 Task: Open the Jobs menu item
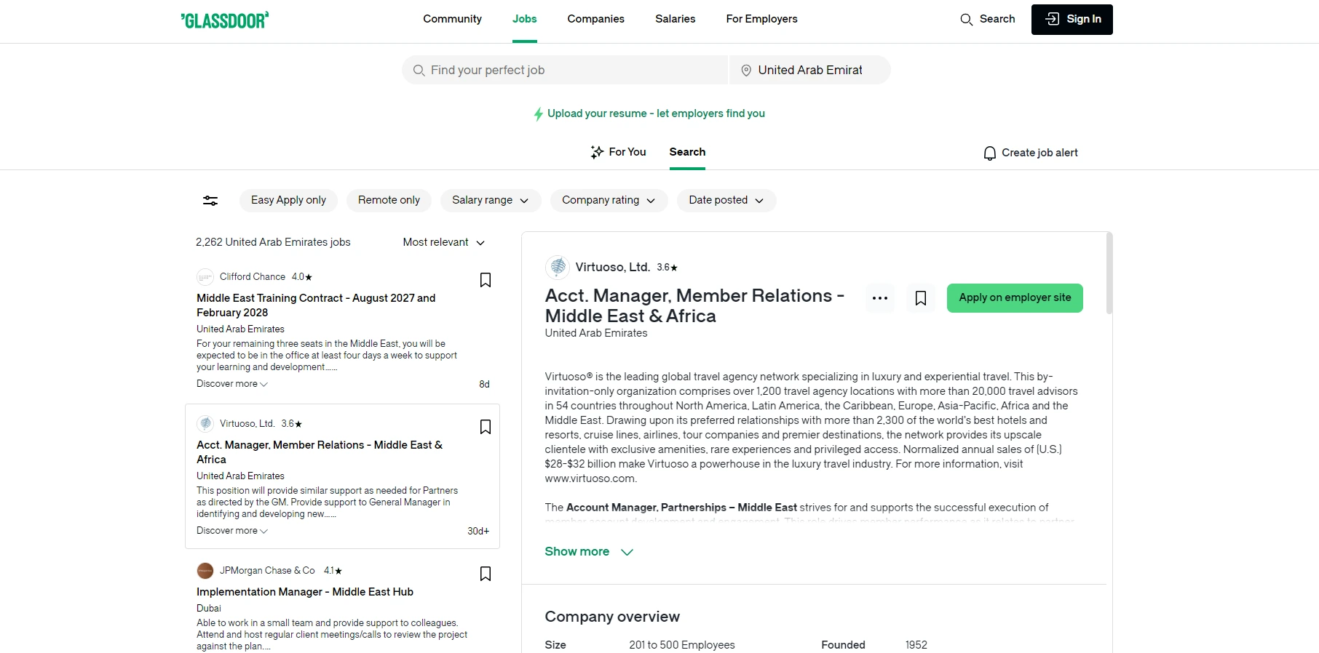pyautogui.click(x=524, y=20)
